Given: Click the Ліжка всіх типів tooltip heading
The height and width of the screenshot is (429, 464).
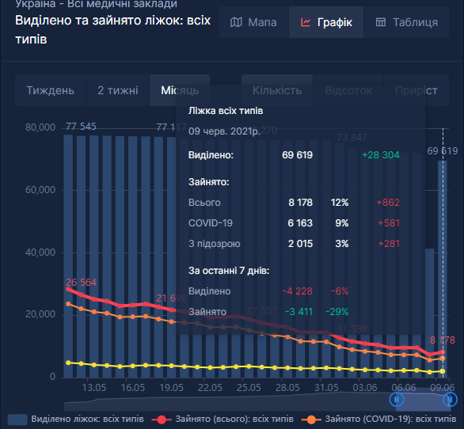Looking at the screenshot, I should point(226,111).
